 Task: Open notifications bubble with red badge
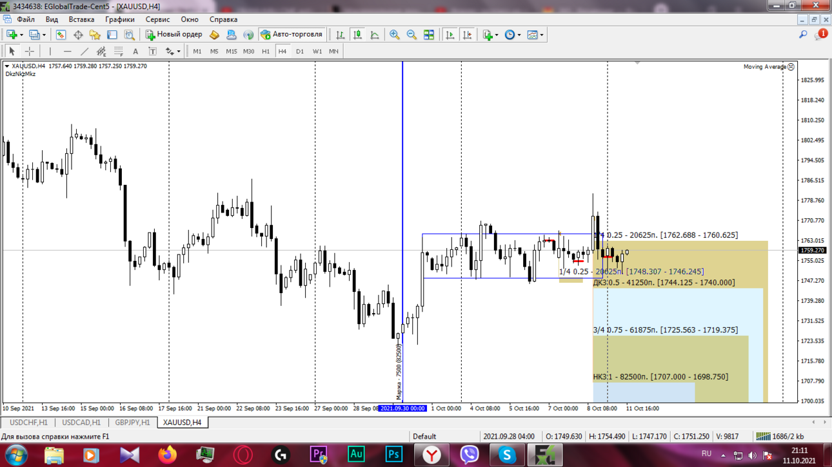click(821, 34)
